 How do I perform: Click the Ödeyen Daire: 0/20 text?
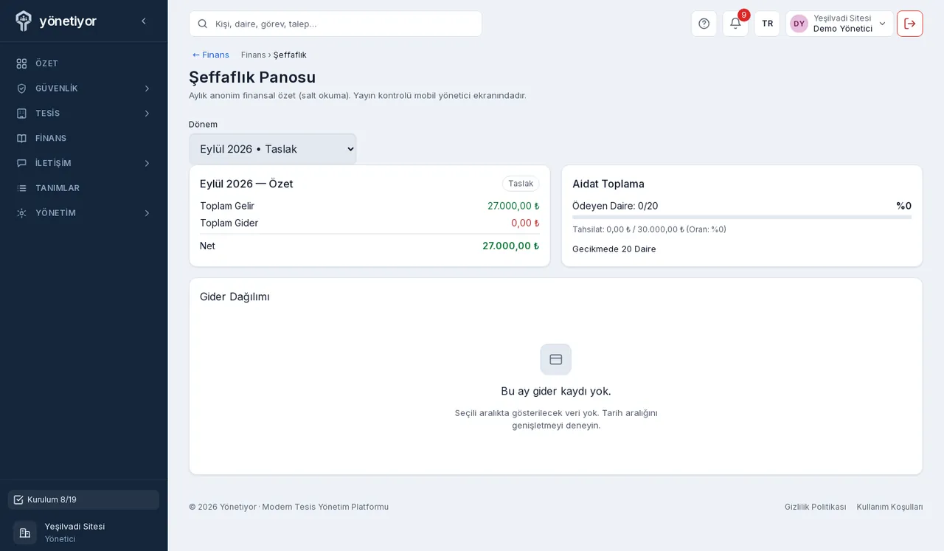[615, 206]
